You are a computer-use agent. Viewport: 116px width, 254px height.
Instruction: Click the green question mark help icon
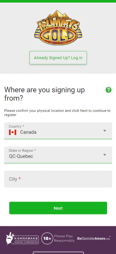click(x=108, y=90)
